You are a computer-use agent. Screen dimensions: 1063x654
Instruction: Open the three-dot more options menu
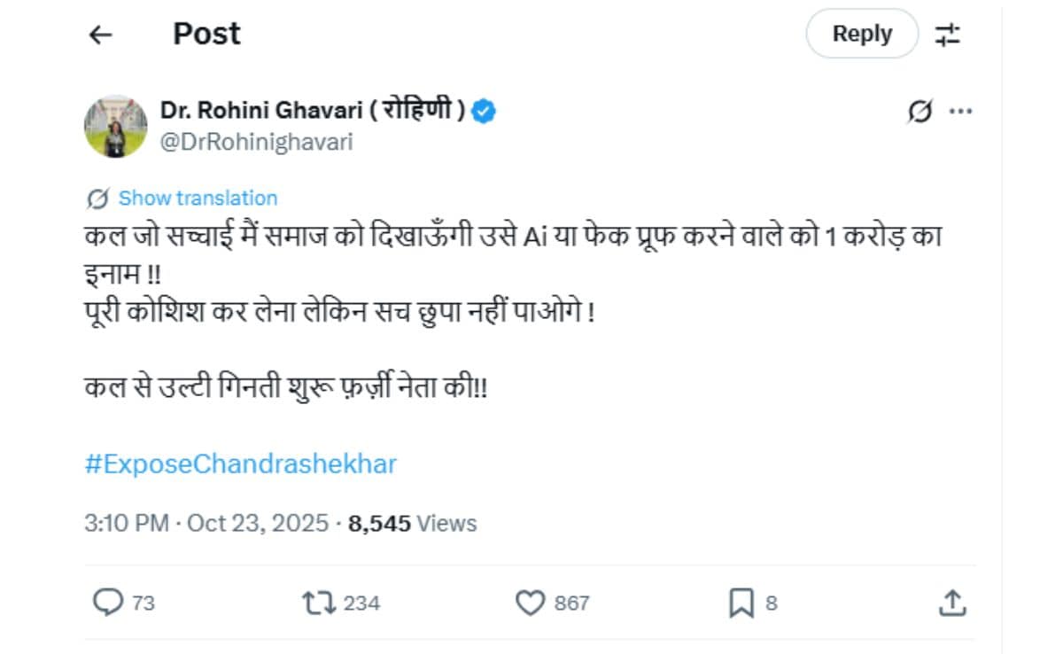pyautogui.click(x=961, y=113)
